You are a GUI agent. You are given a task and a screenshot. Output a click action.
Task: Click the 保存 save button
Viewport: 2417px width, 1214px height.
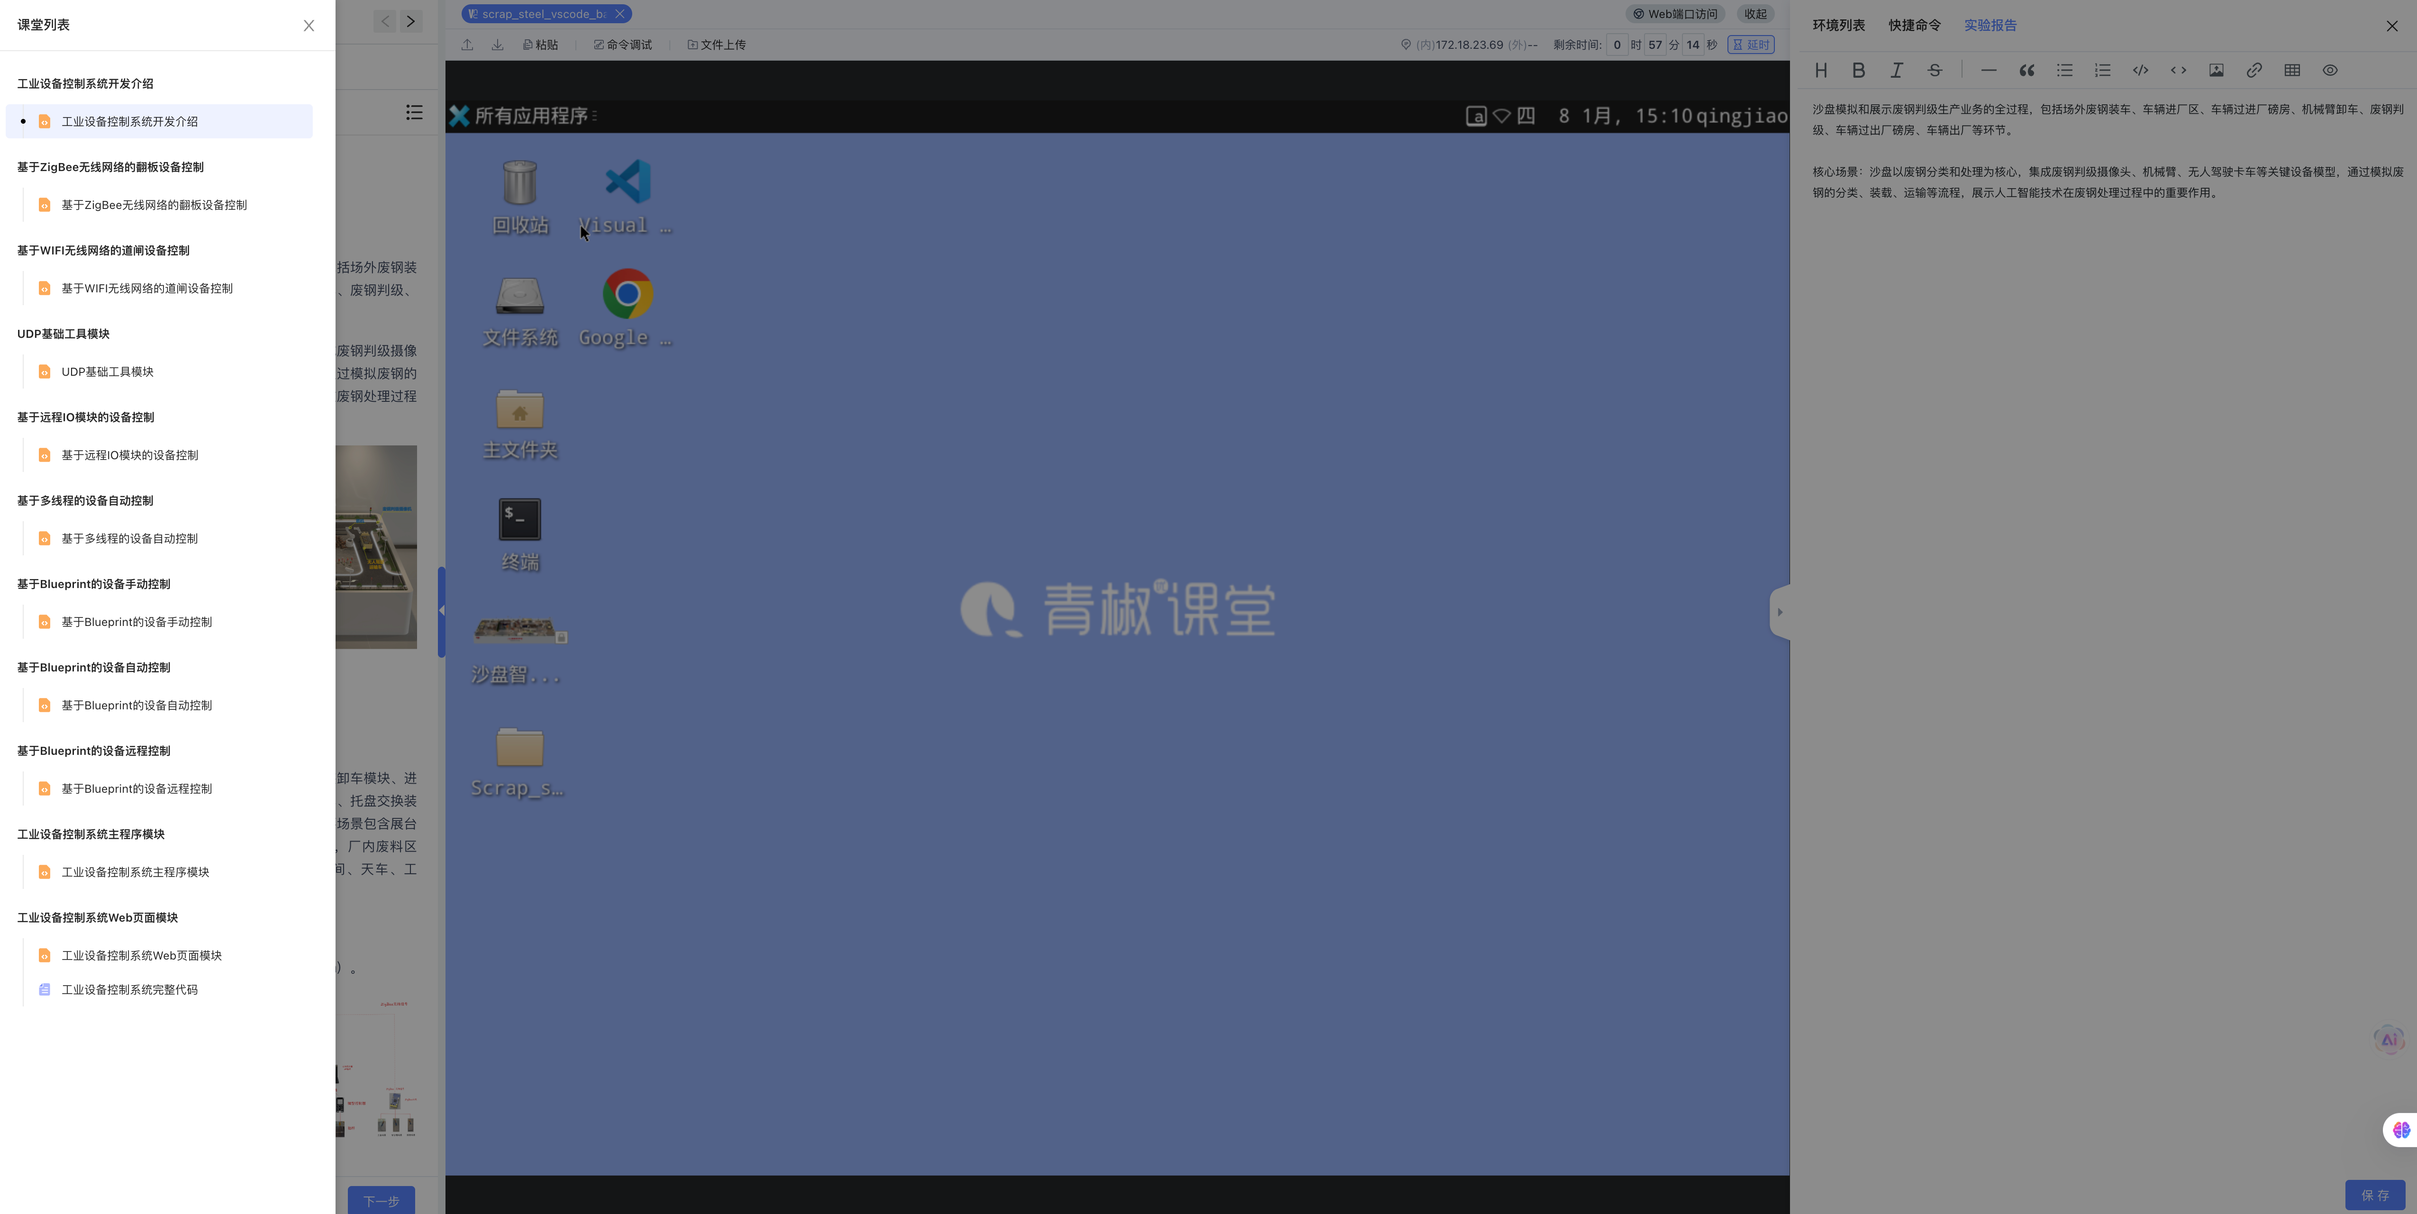click(x=2375, y=1194)
